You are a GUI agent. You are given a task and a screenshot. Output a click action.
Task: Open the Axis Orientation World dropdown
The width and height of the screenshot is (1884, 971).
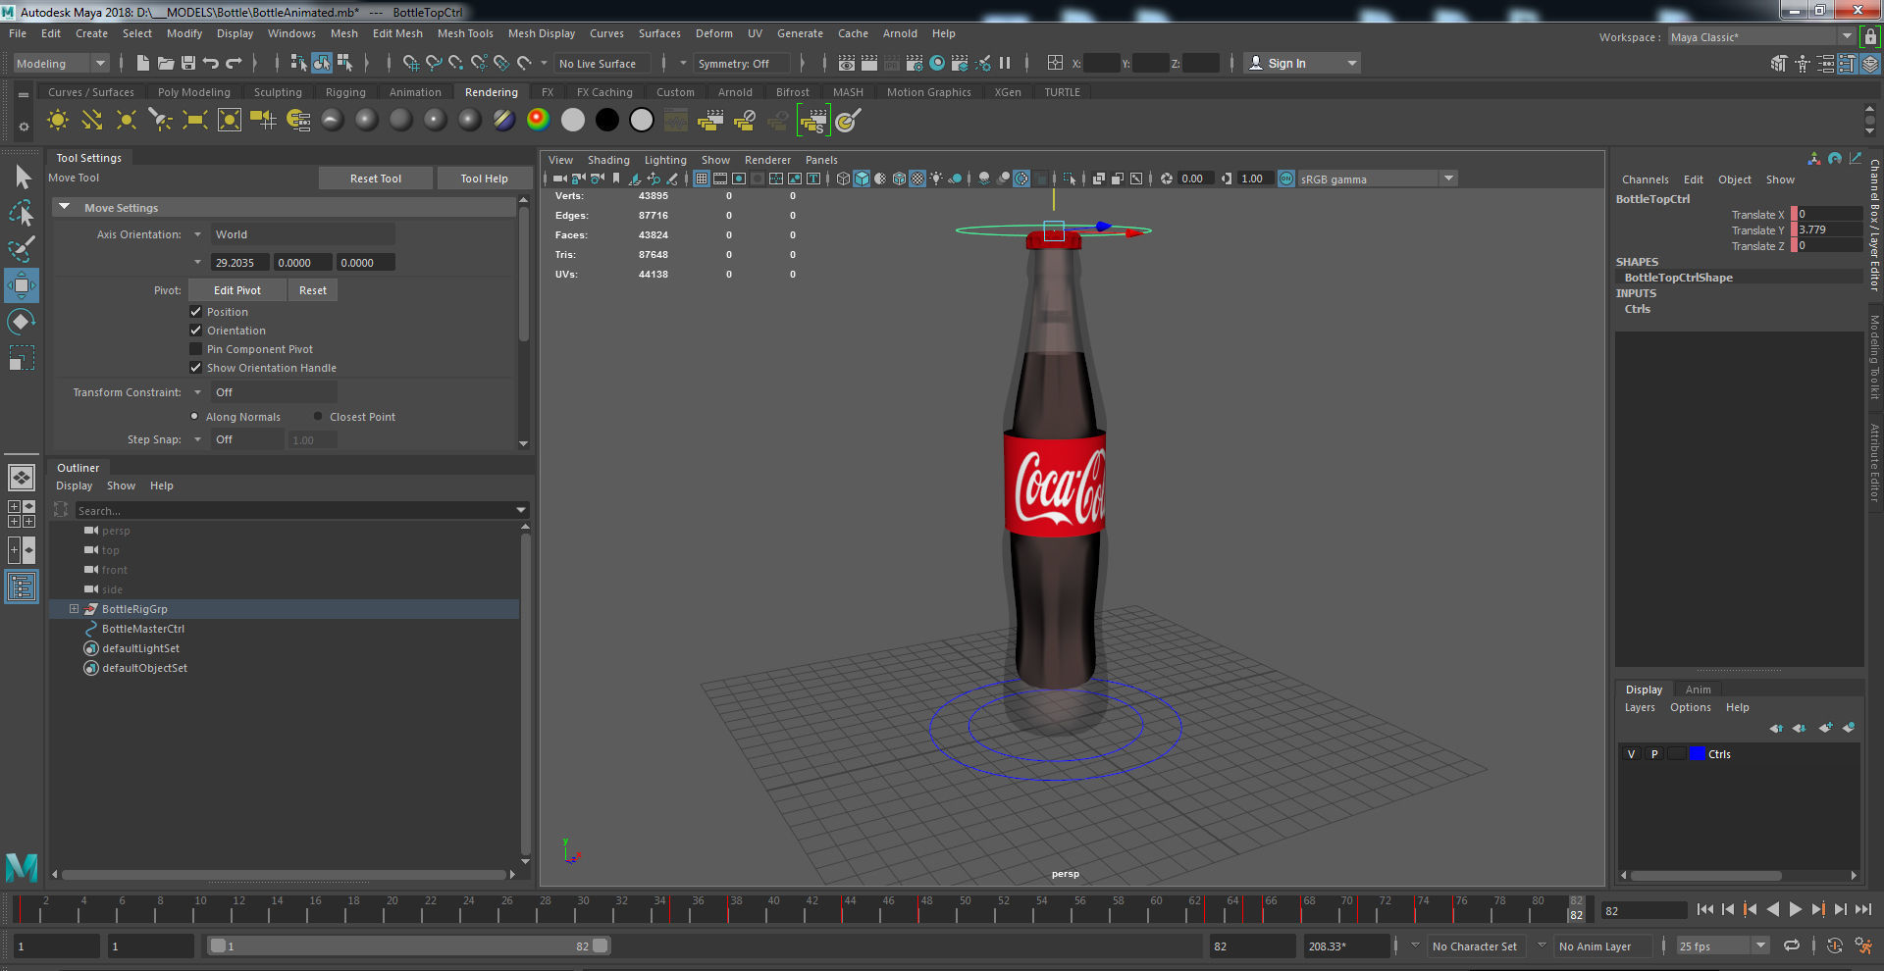tap(302, 234)
